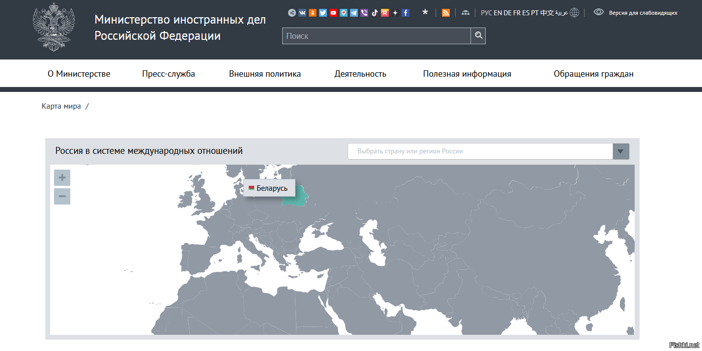Image resolution: width=702 pixels, height=351 pixels.
Task: Open the Telegram paper-plane icon
Action: (x=354, y=13)
